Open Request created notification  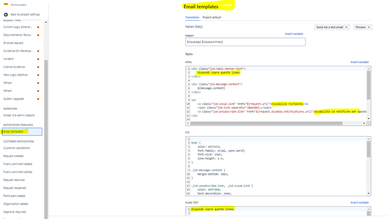click(13, 156)
